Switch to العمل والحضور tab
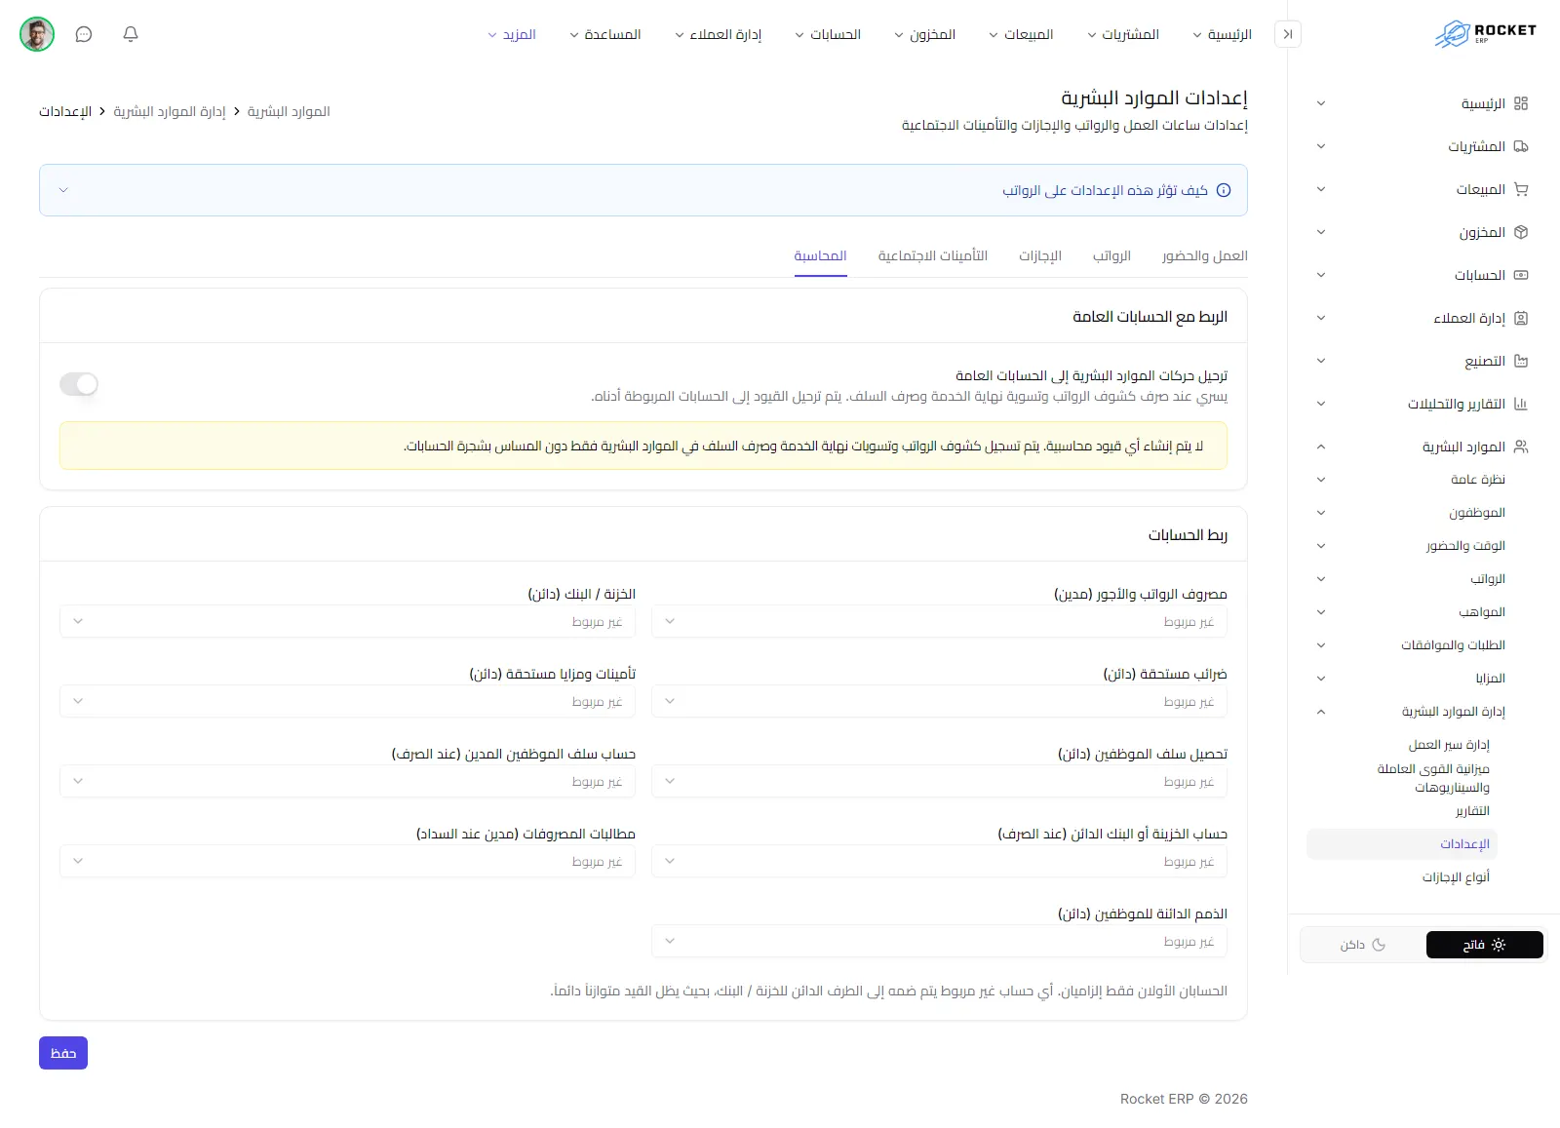The height and width of the screenshot is (1128, 1560). tap(1204, 255)
